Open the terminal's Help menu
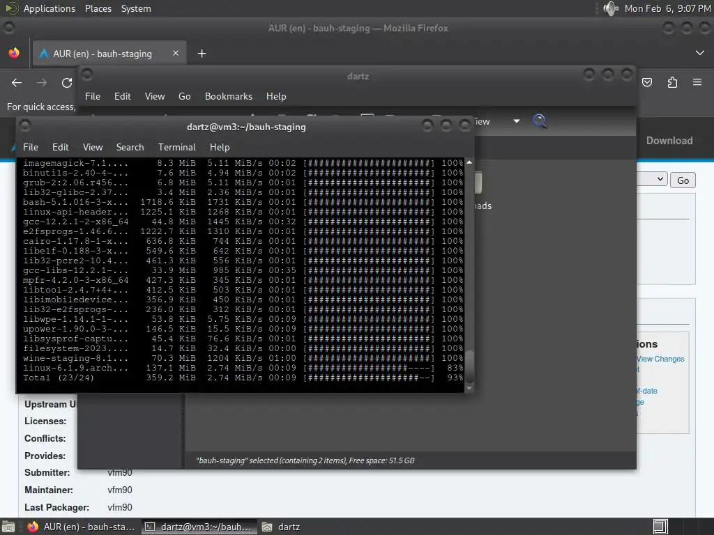Viewport: 714px width, 535px height. coord(220,147)
